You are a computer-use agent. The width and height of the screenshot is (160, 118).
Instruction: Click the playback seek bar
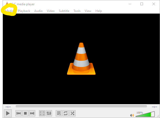(x=81, y=107)
